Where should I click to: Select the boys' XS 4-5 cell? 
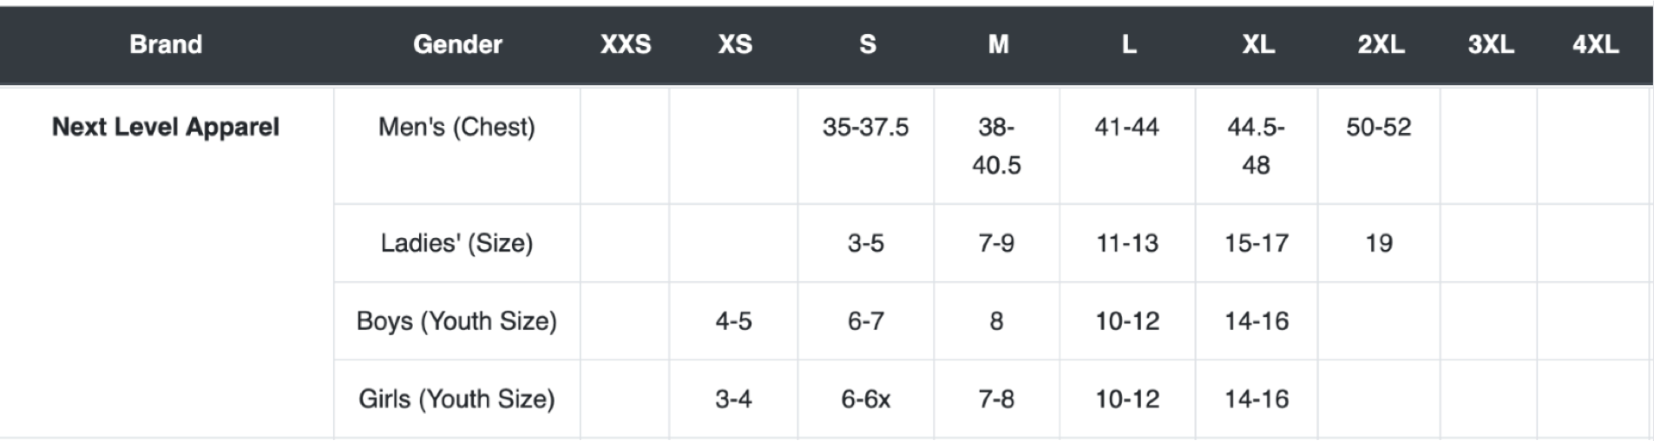click(733, 321)
